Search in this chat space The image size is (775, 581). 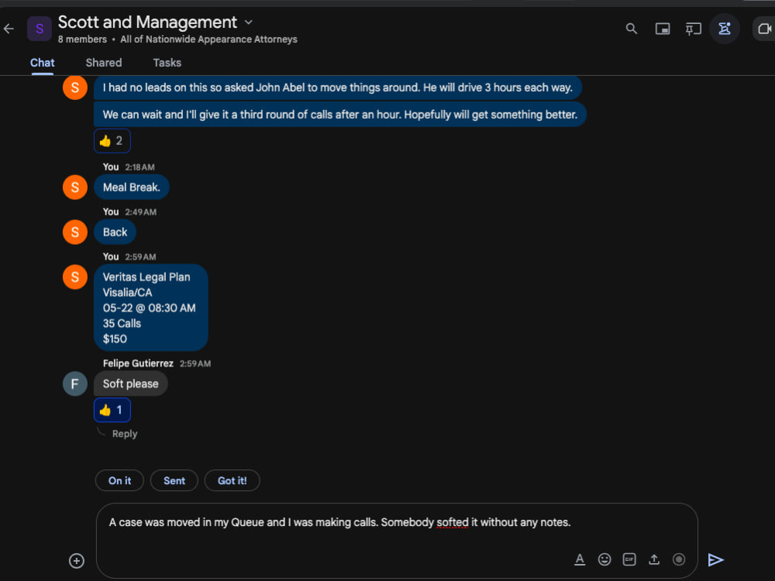tap(631, 29)
